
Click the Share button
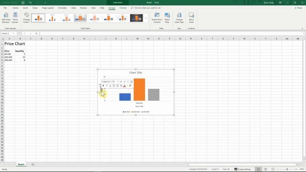[298, 8]
